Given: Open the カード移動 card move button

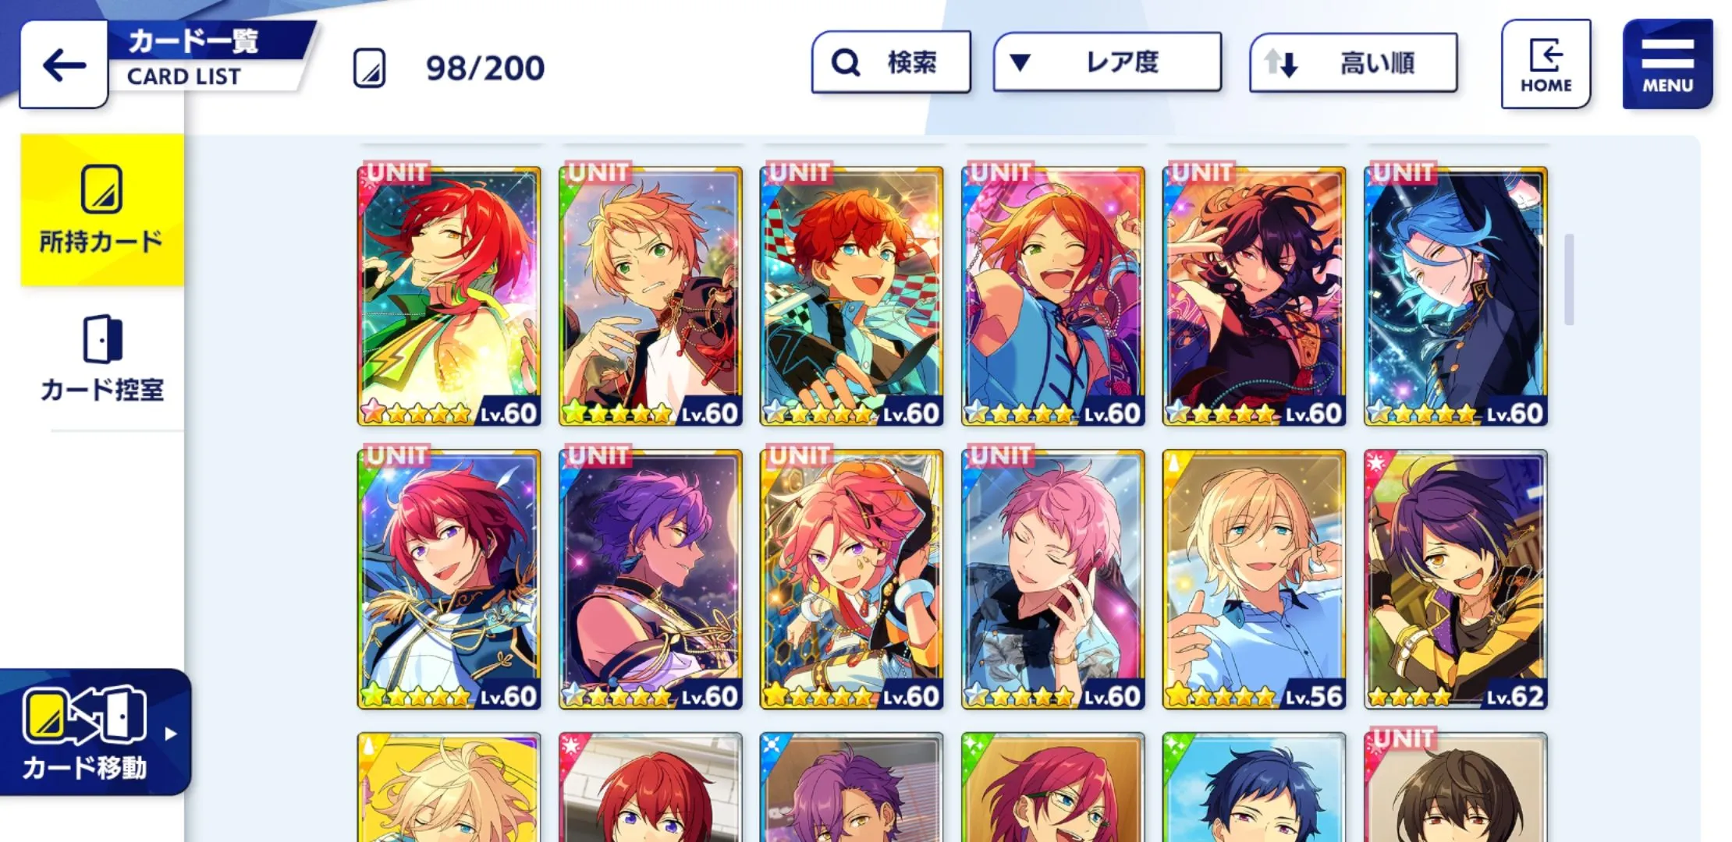Looking at the screenshot, I should 94,732.
